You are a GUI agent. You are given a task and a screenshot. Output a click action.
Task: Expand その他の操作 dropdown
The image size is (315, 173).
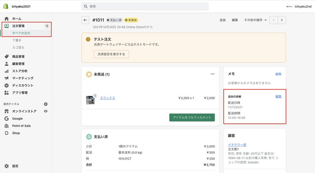pos(255,20)
